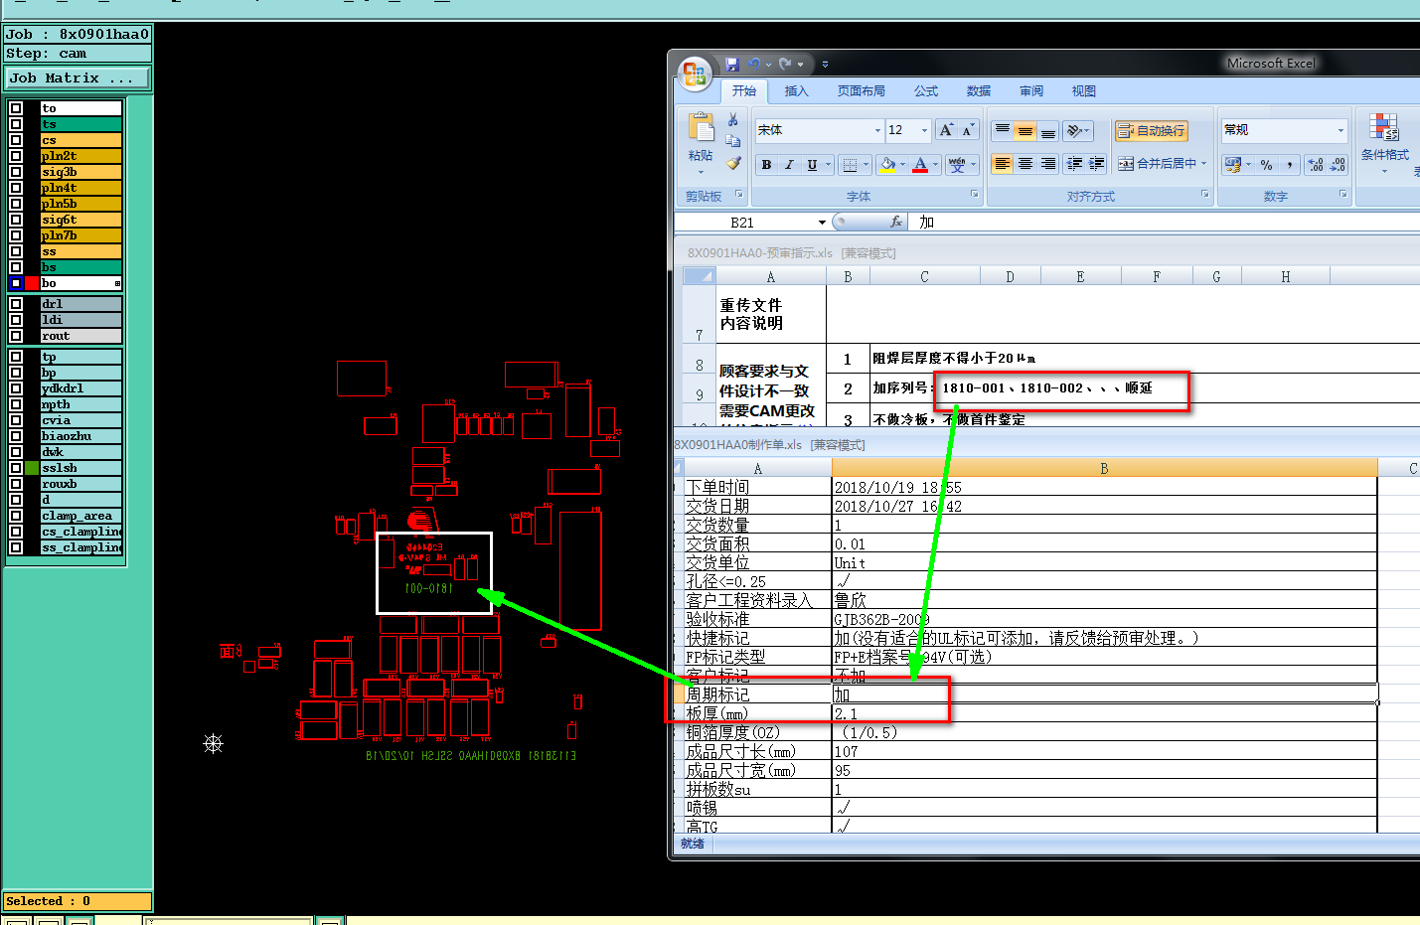Click the top align icon
Screen dimensions: 1420x925
pos(1003,130)
